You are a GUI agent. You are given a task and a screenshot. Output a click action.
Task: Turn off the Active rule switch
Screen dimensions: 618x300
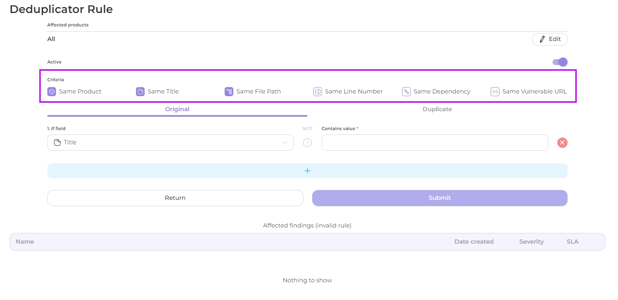point(560,62)
